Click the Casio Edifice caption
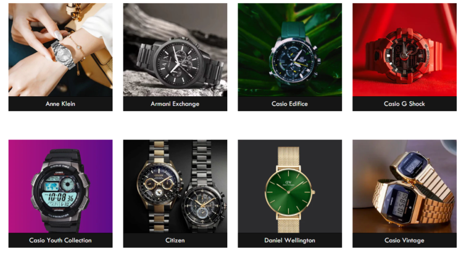The width and height of the screenshot is (474, 254). click(x=289, y=104)
